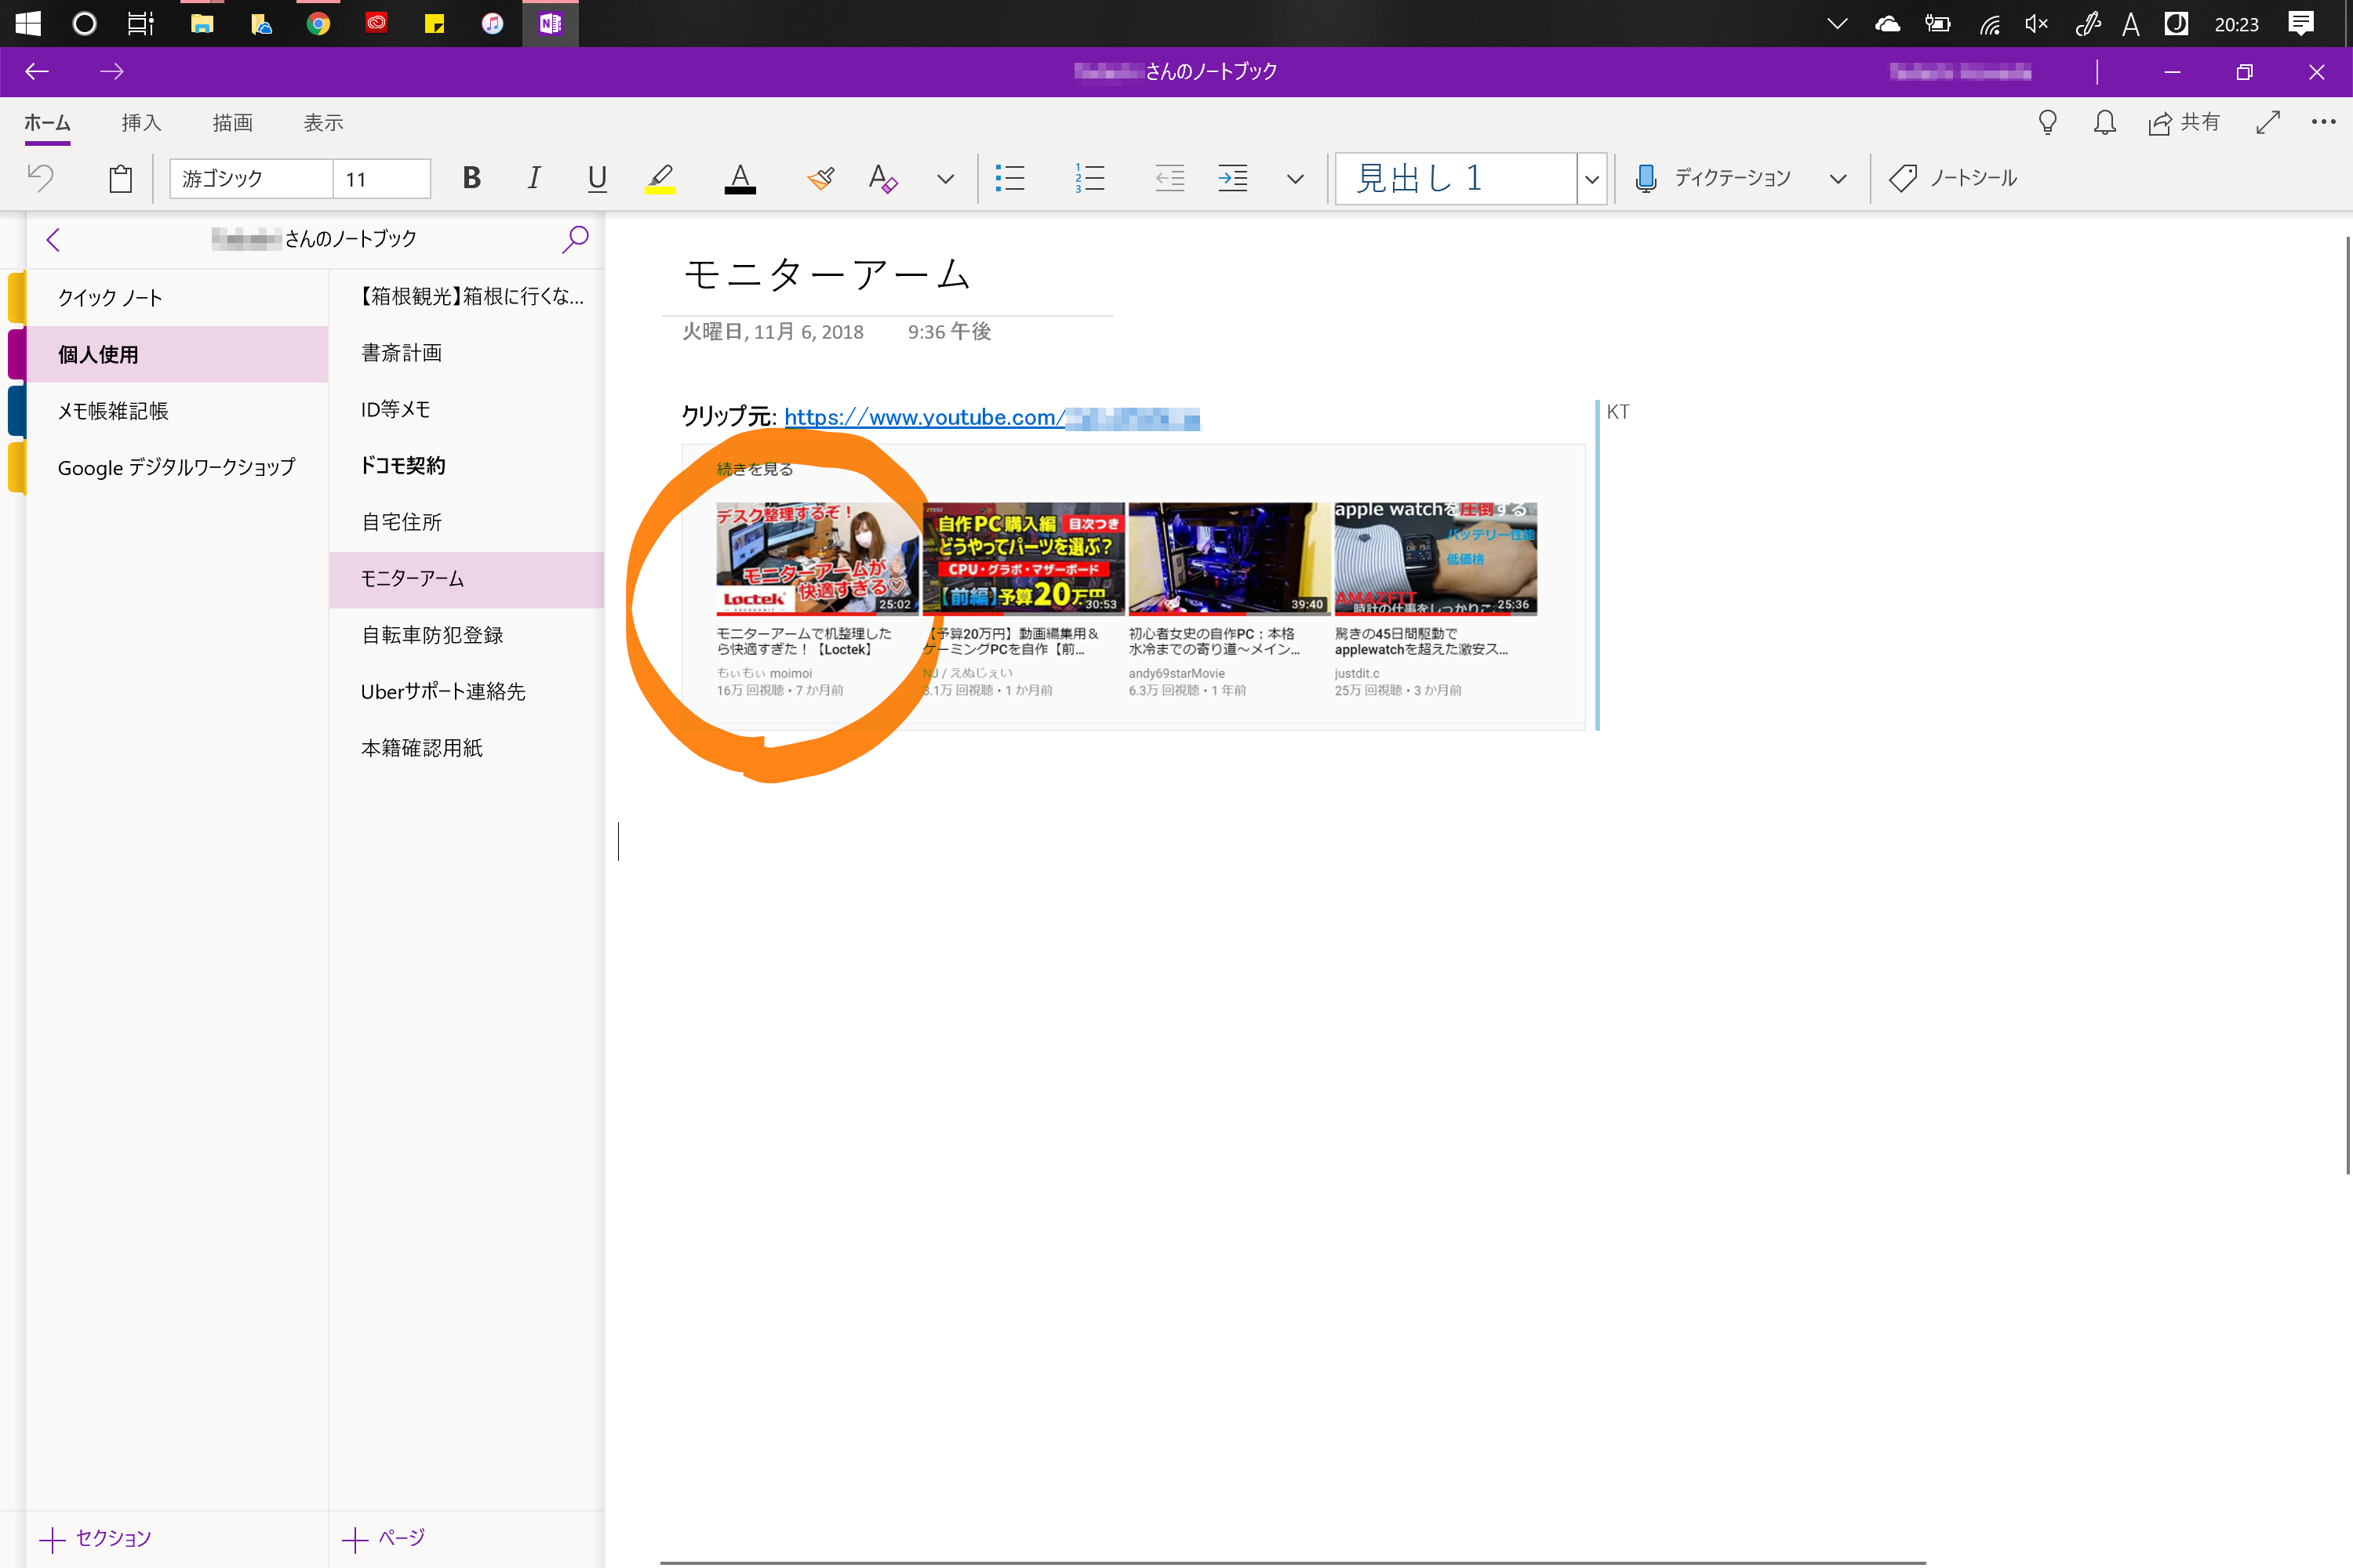
Task: Toggle underline formatting
Action: click(x=597, y=179)
